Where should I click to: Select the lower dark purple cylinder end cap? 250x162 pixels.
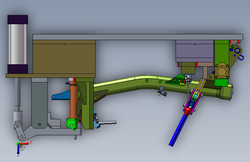18,69
